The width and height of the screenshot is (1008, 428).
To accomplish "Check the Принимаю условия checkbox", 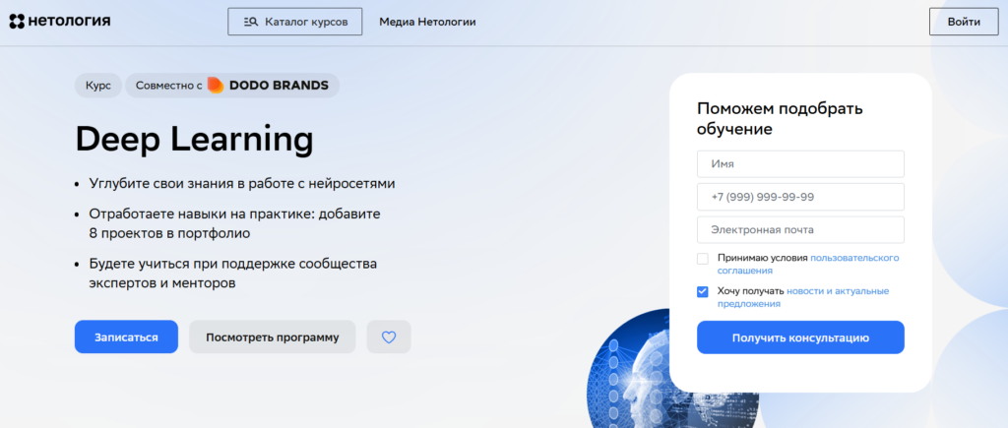I will [703, 259].
